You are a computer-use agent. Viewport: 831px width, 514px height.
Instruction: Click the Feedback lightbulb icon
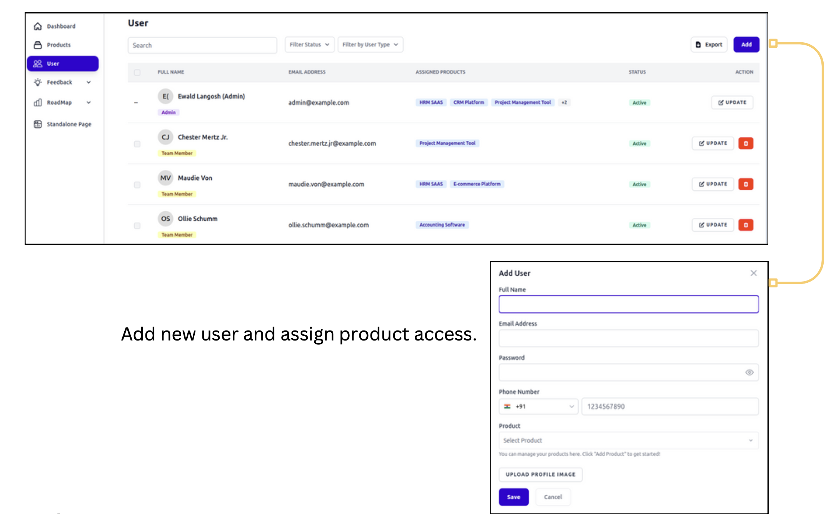(x=38, y=82)
